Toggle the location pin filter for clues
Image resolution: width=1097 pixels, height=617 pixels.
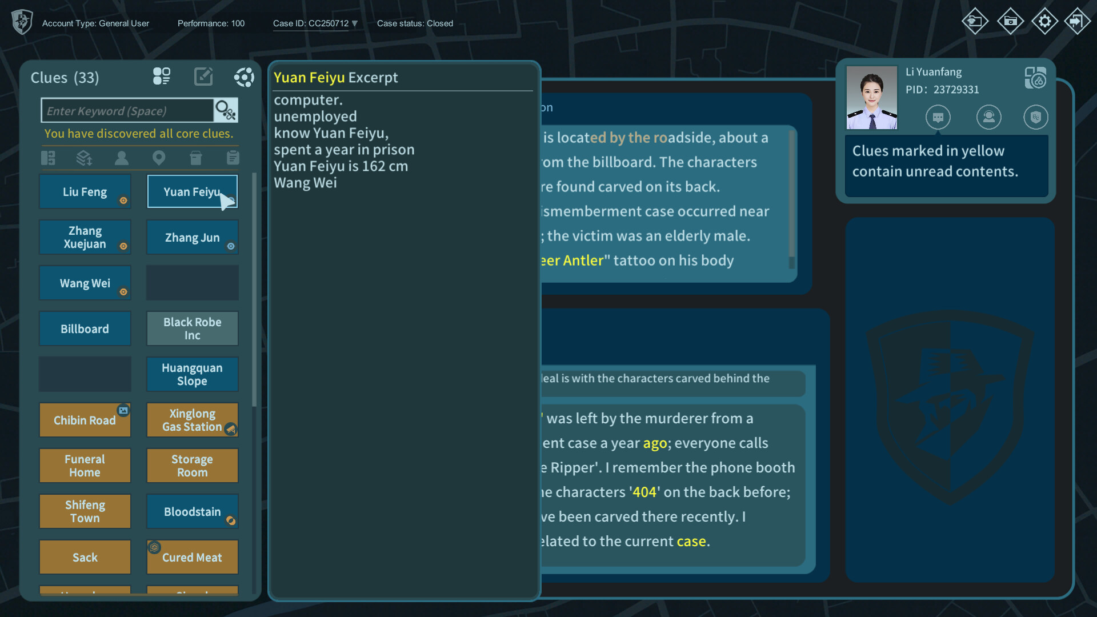coord(159,158)
